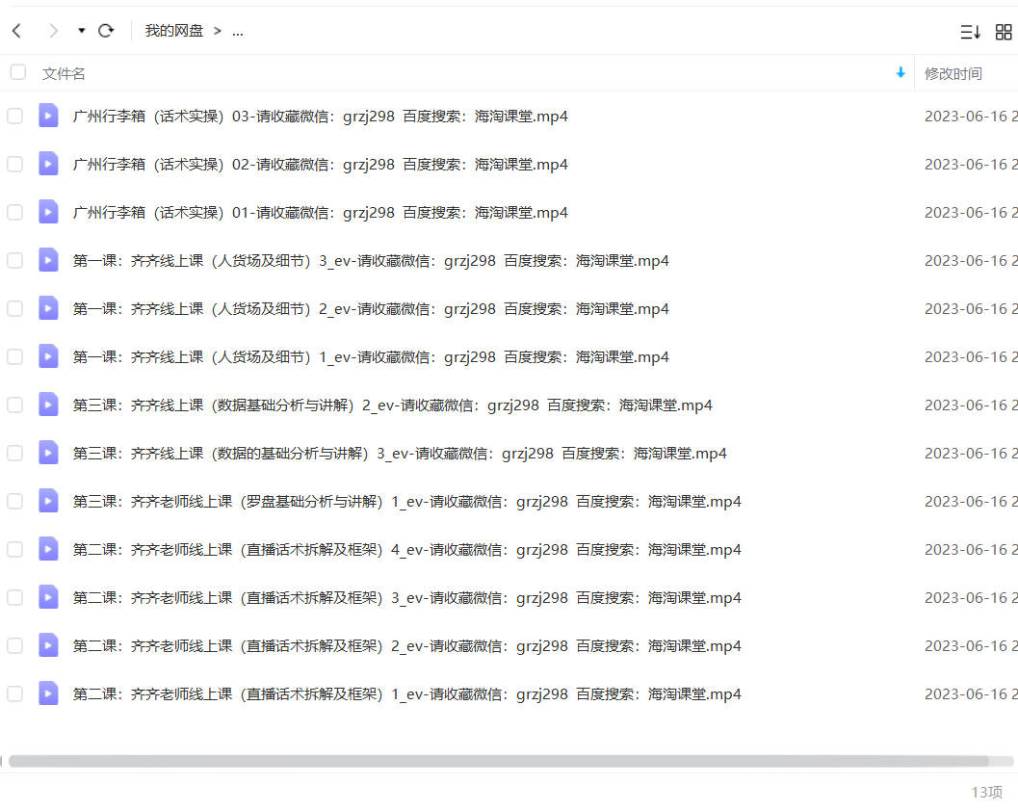Open 第三课 罗盘基础分析与讲解 1_ev file name
This screenshot has height=810, width=1018.
(x=407, y=501)
